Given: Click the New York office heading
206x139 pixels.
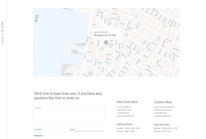Looking at the screenshot, I should point(127,102).
